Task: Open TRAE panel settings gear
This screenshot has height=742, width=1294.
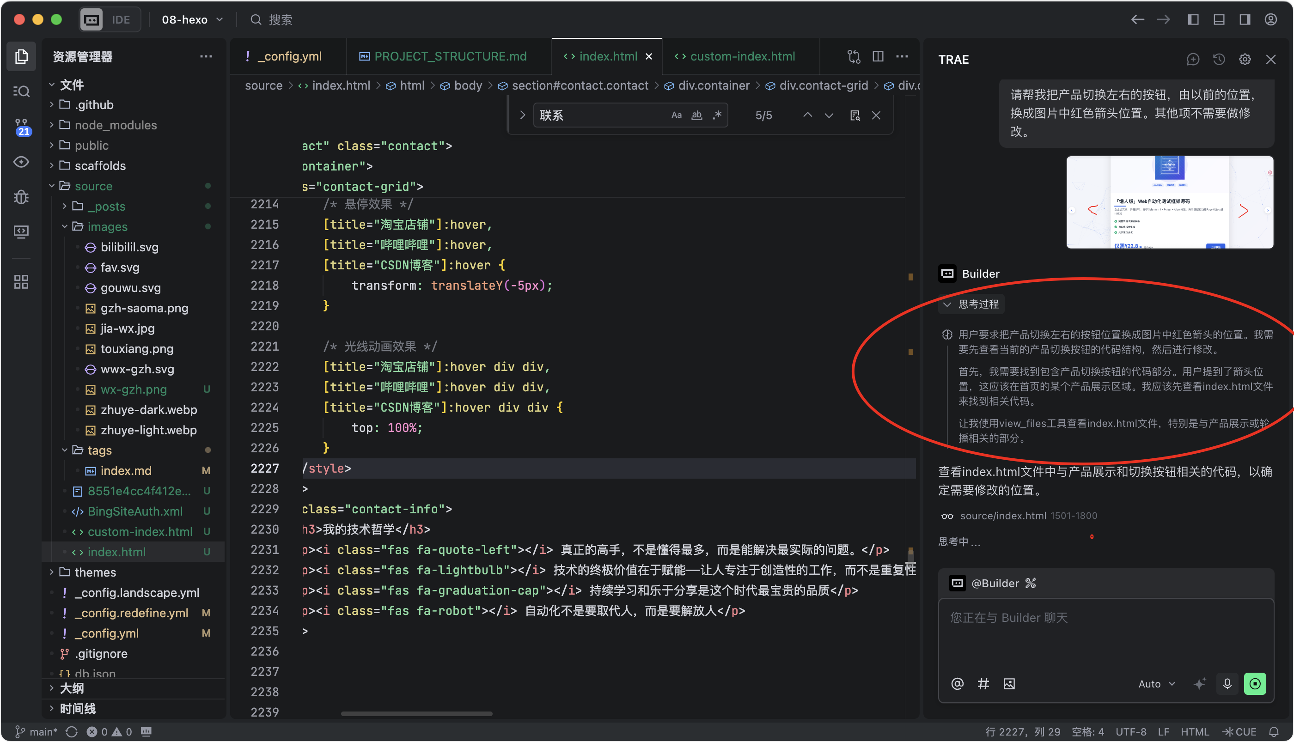Action: (1245, 60)
